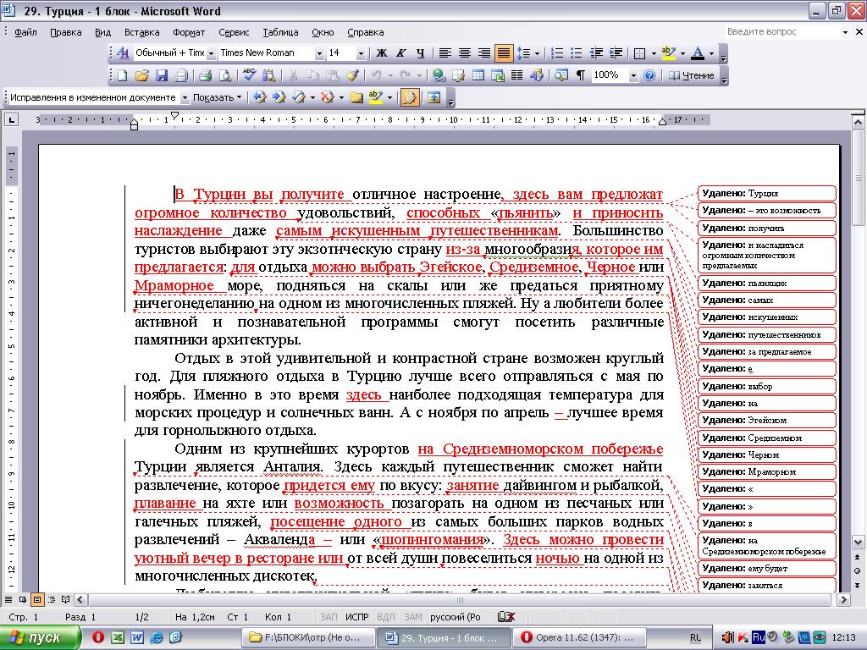The height and width of the screenshot is (650, 867).
Task: Open the 'Исправления в измененном документе' dropdown
Action: click(185, 97)
